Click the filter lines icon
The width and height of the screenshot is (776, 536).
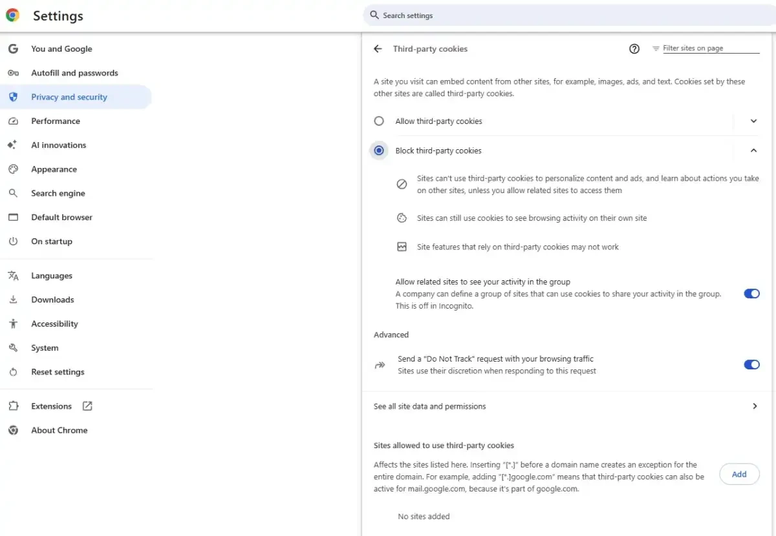[656, 48]
